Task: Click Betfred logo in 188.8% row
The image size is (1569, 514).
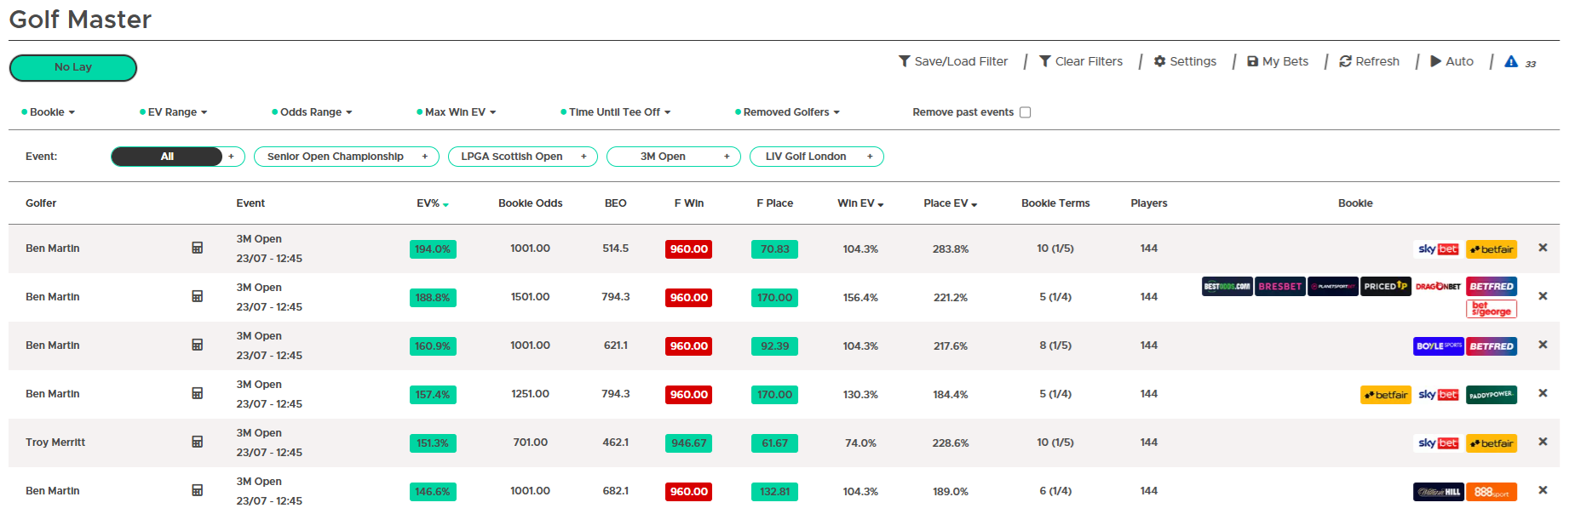Action: pyautogui.click(x=1491, y=287)
